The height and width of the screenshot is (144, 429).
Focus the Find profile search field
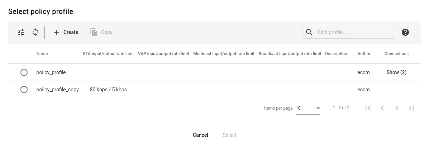tap(354, 32)
